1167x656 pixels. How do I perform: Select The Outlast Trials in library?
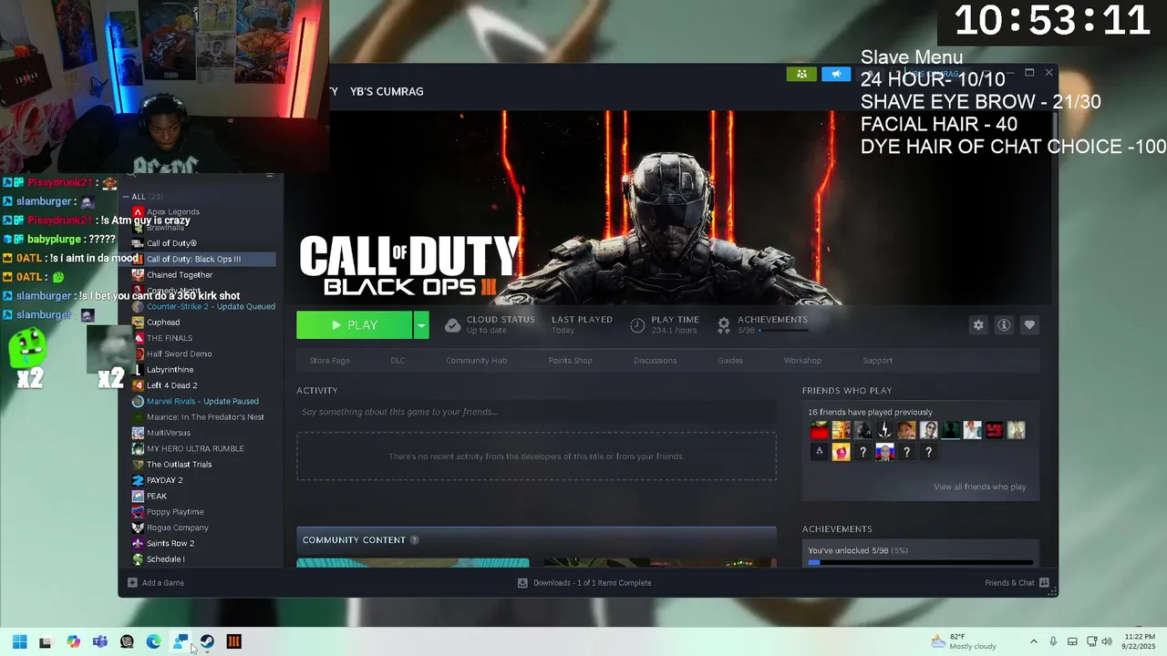coord(199,465)
